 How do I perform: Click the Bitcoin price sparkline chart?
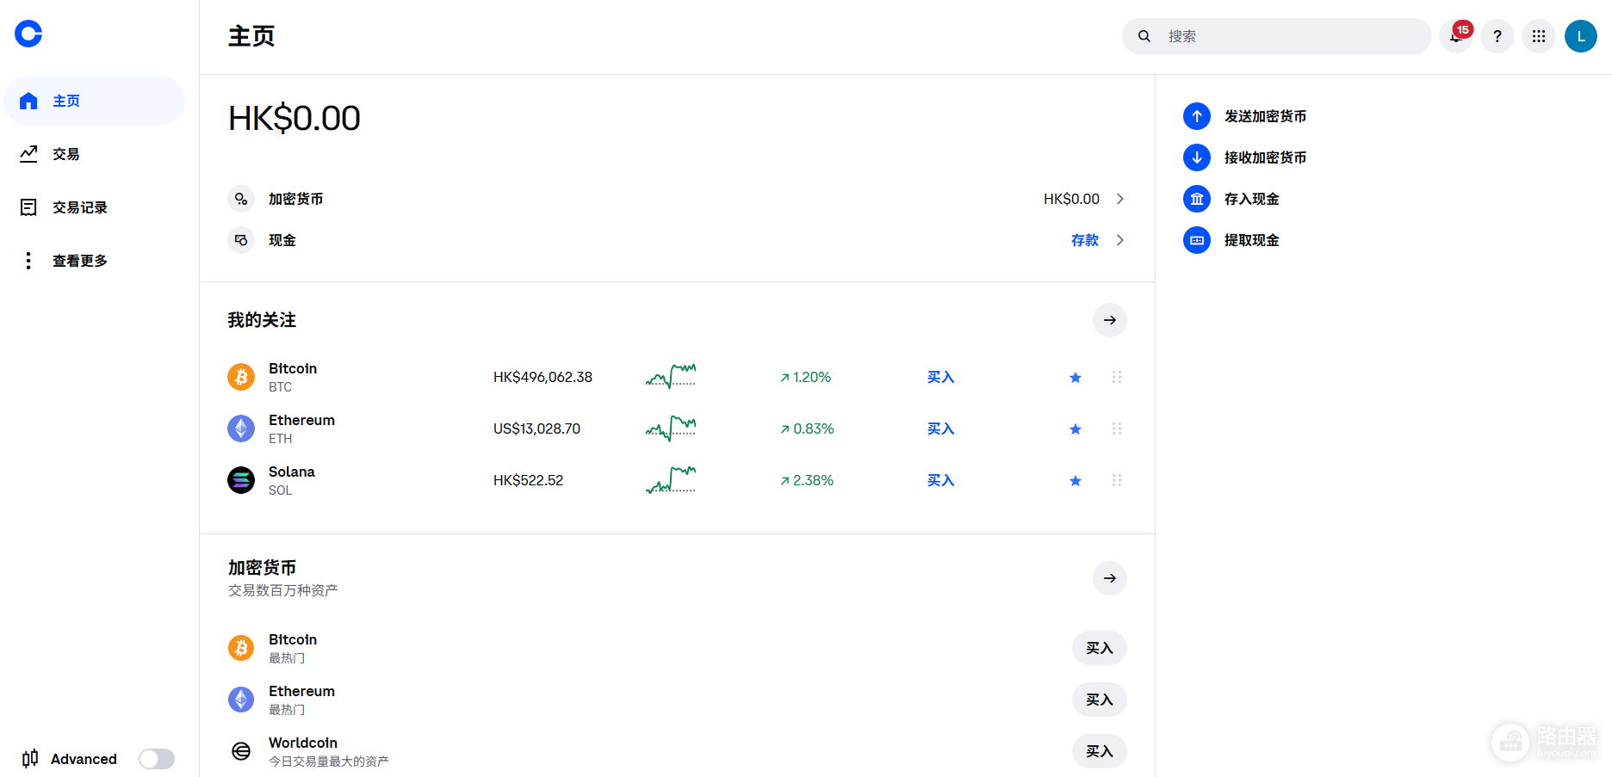671,376
